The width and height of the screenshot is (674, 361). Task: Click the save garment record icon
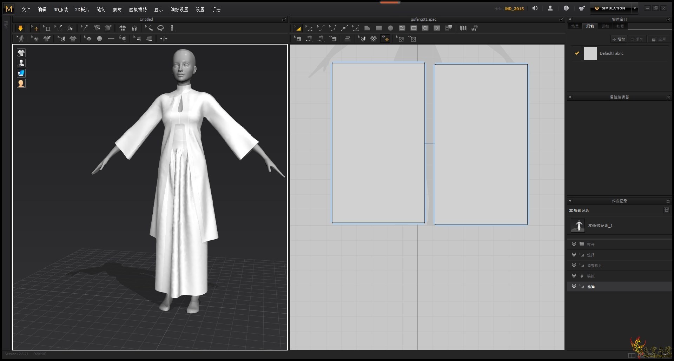coord(666,210)
